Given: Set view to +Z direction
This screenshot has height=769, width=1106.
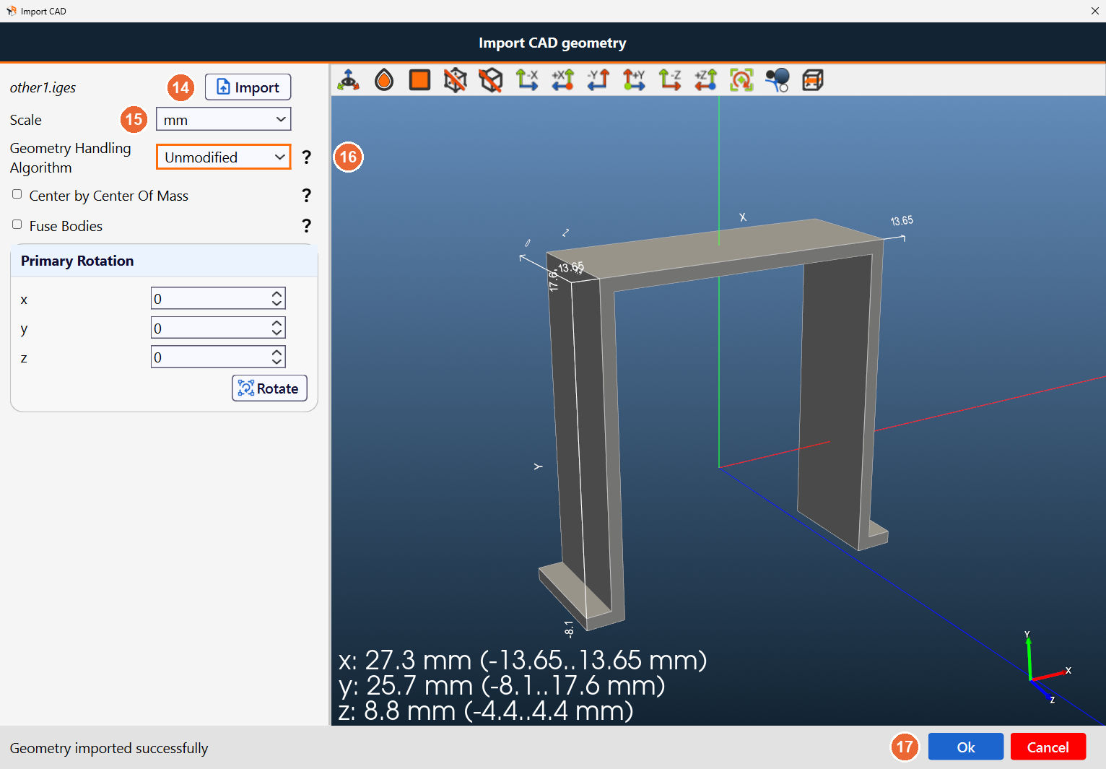Looking at the screenshot, I should pos(705,80).
